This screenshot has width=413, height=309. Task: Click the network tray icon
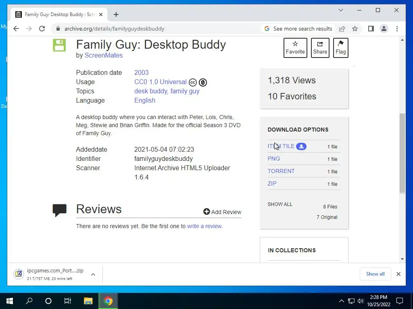351,301
